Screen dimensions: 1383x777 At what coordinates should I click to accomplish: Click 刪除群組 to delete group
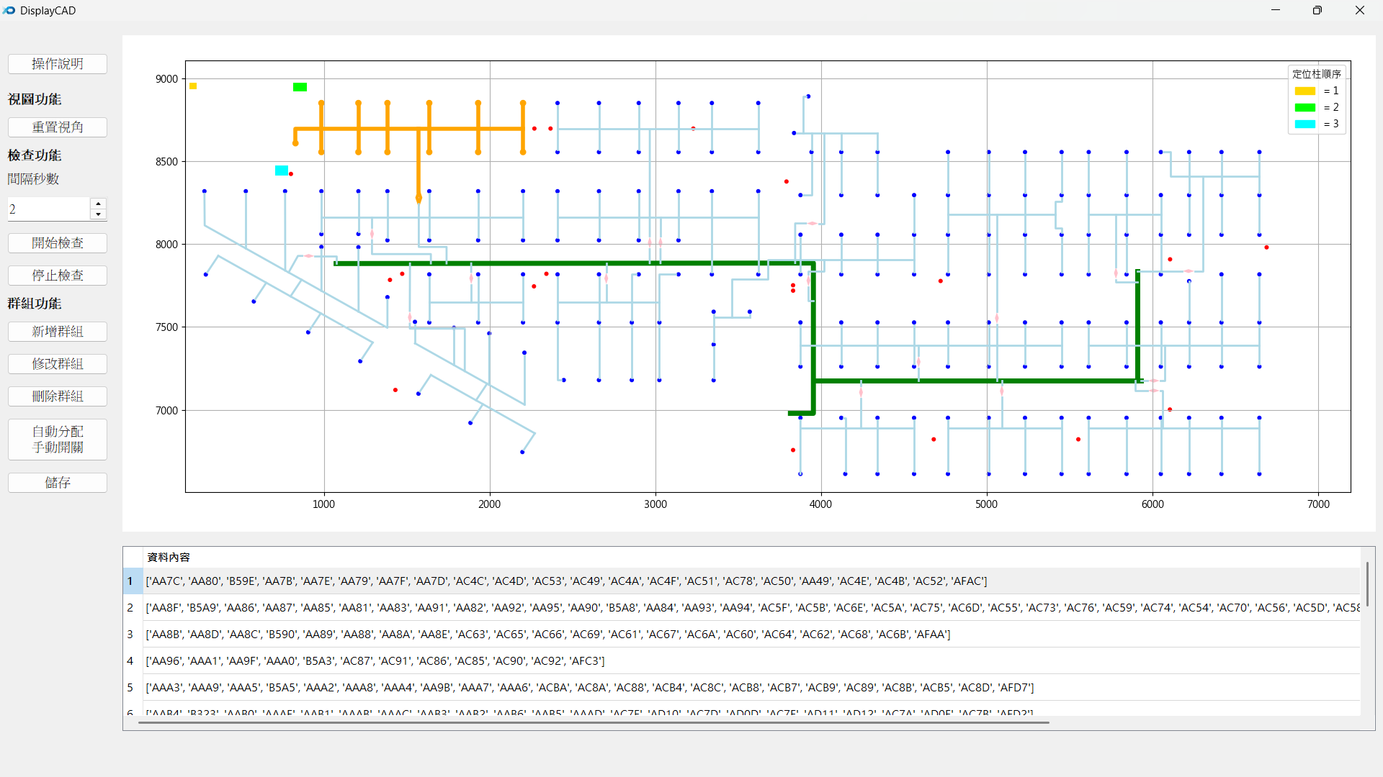[58, 396]
